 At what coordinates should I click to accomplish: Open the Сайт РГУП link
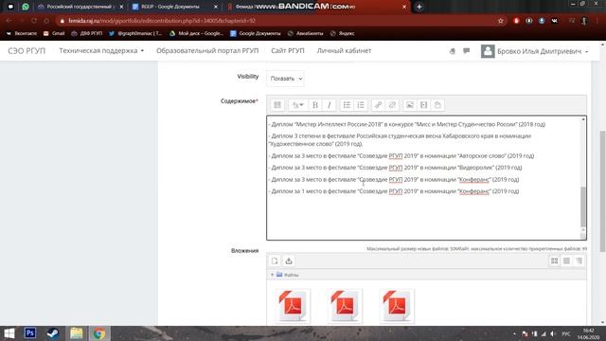[x=288, y=50]
